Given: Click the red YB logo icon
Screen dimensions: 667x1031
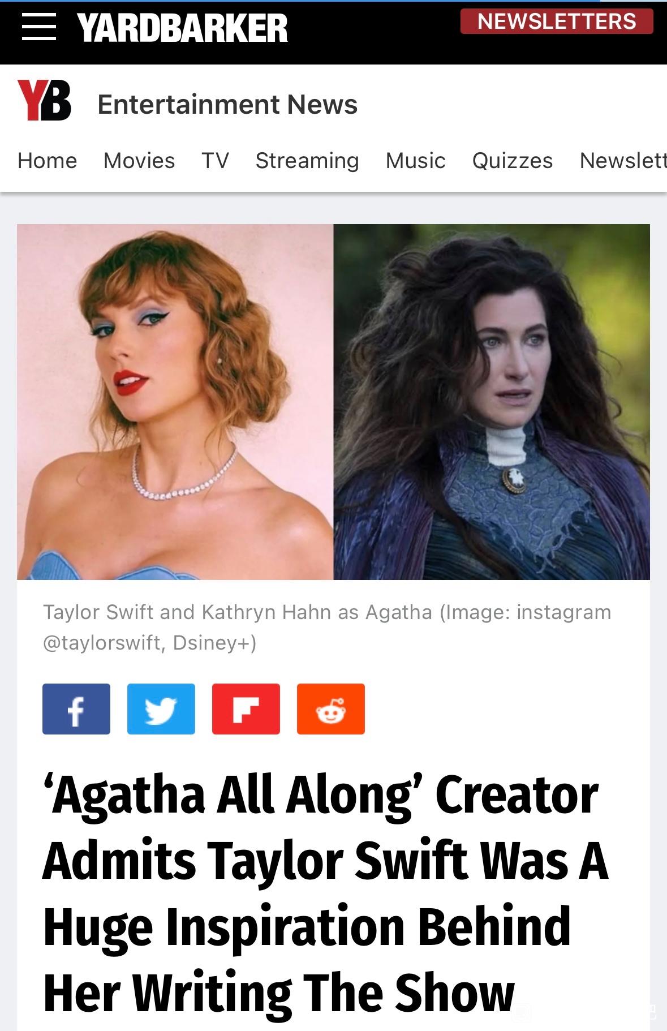Looking at the screenshot, I should pyautogui.click(x=45, y=100).
